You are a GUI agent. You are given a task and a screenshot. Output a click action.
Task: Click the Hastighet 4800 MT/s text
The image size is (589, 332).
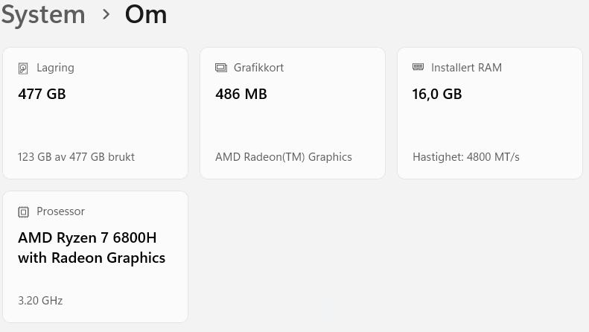click(465, 157)
